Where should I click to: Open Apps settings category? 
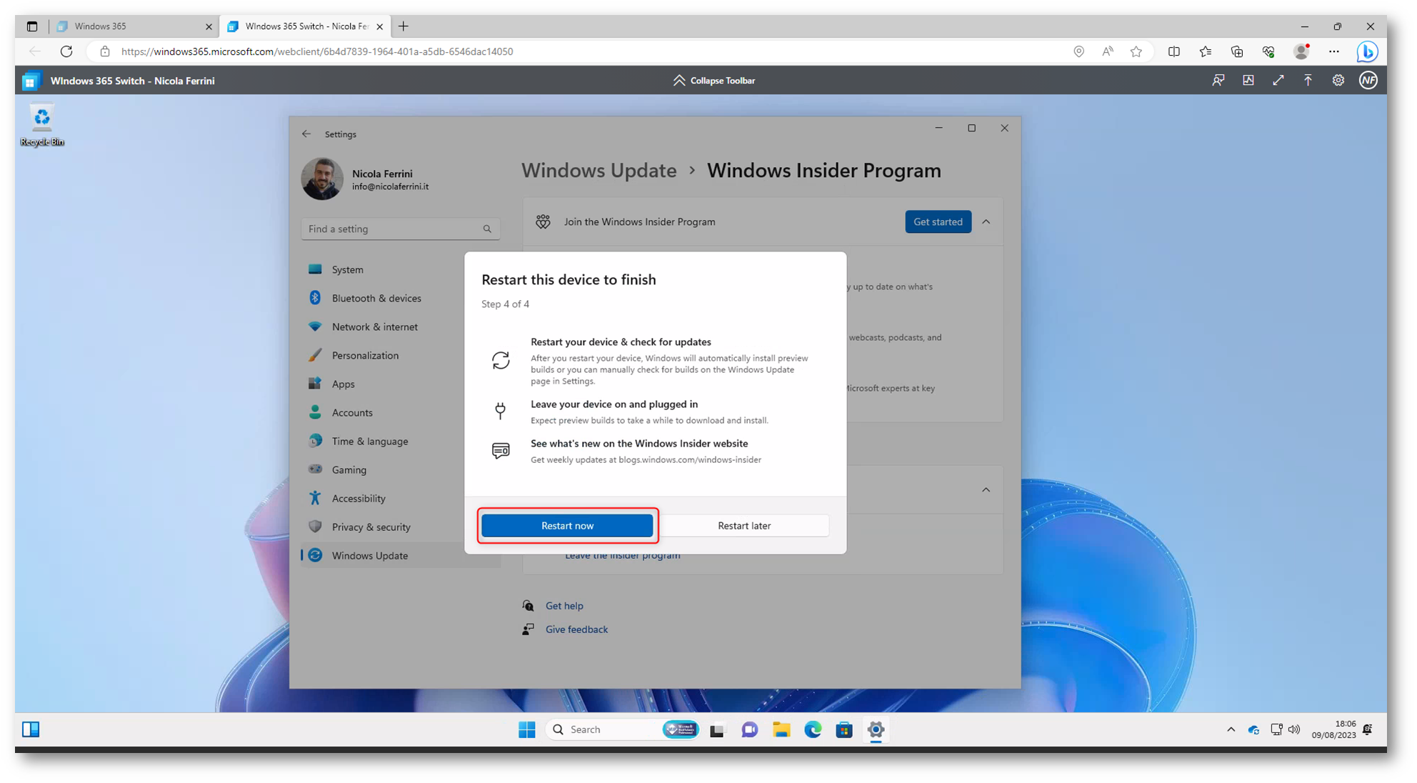pos(400,384)
